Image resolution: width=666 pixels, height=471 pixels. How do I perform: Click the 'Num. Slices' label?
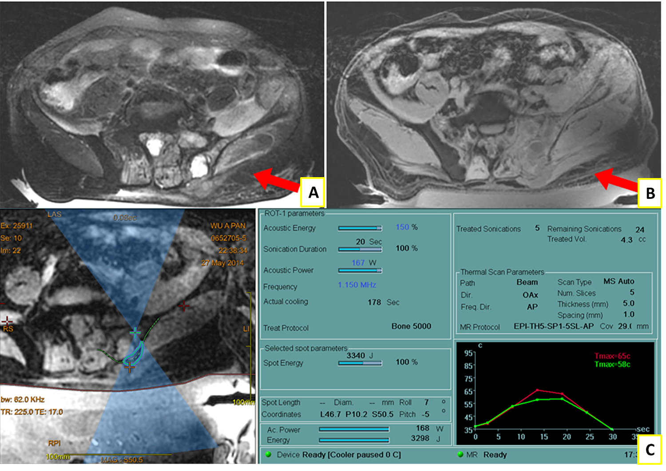576,293
